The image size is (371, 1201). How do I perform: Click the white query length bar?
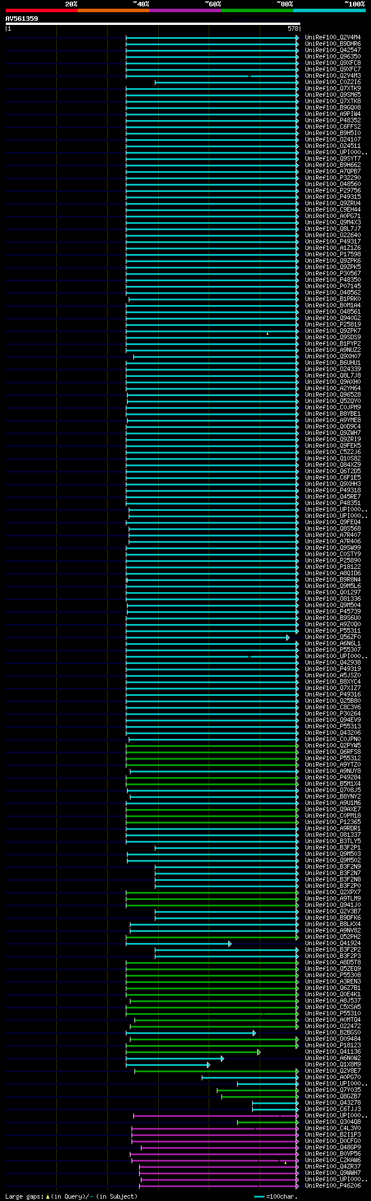point(153,24)
